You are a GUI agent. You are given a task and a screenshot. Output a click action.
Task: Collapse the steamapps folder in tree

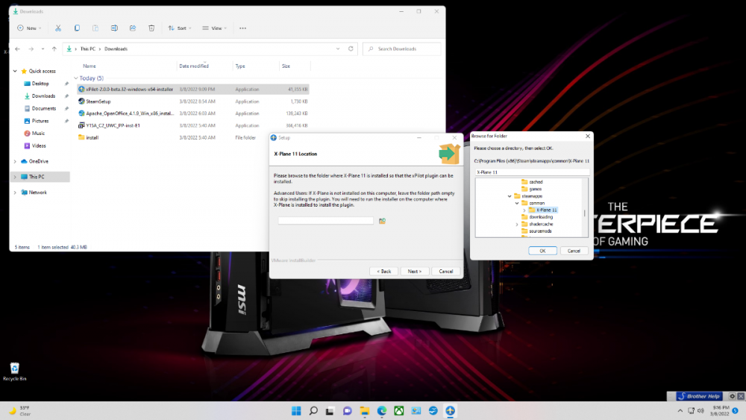point(510,196)
